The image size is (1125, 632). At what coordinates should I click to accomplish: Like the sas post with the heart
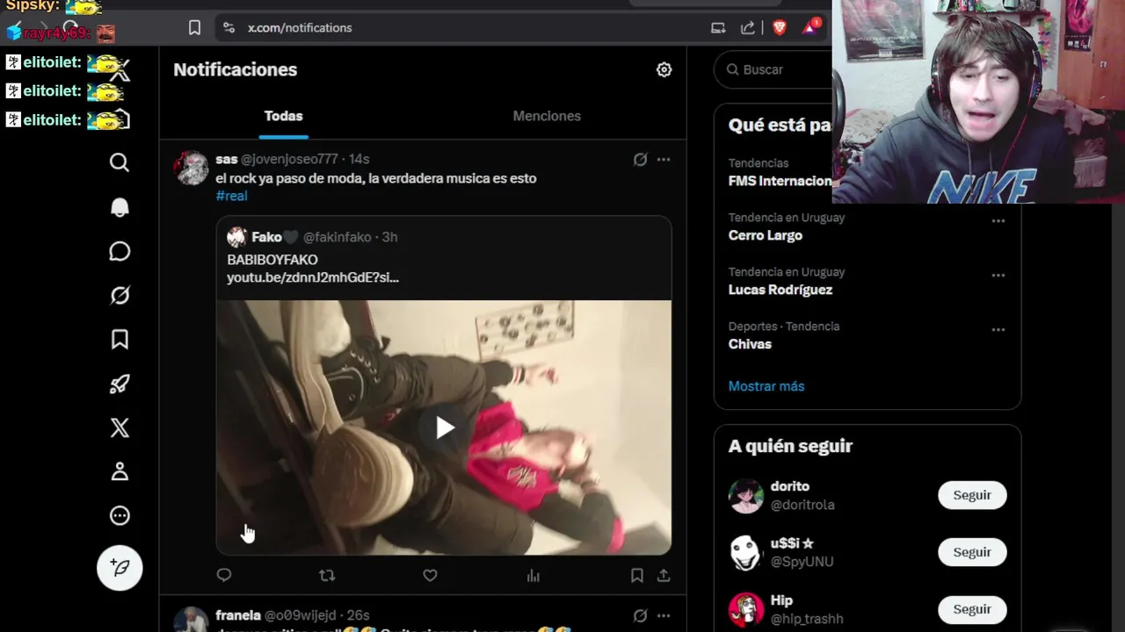click(430, 576)
